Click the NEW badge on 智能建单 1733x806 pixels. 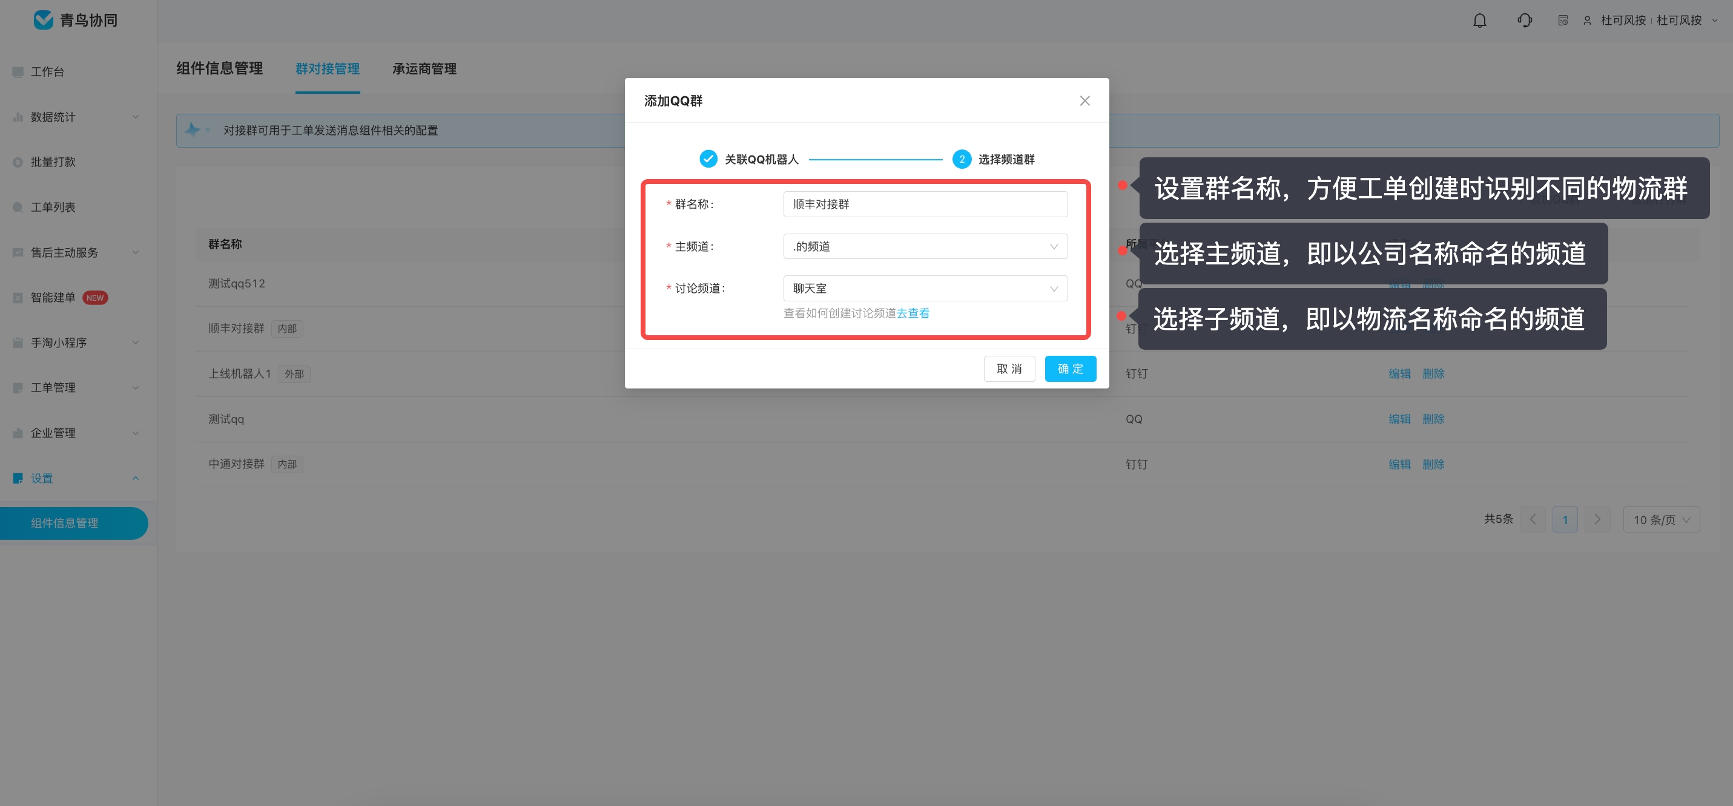point(95,298)
